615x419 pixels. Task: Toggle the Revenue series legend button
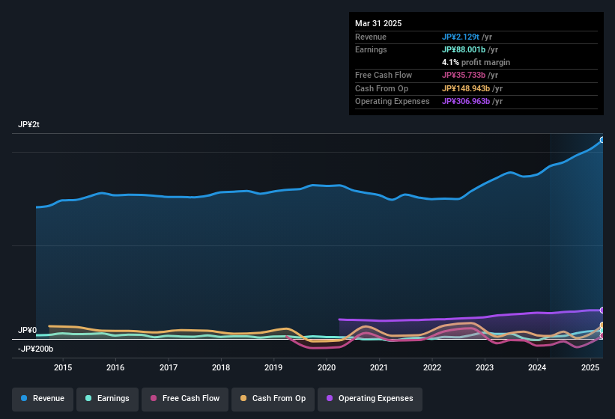pos(43,399)
